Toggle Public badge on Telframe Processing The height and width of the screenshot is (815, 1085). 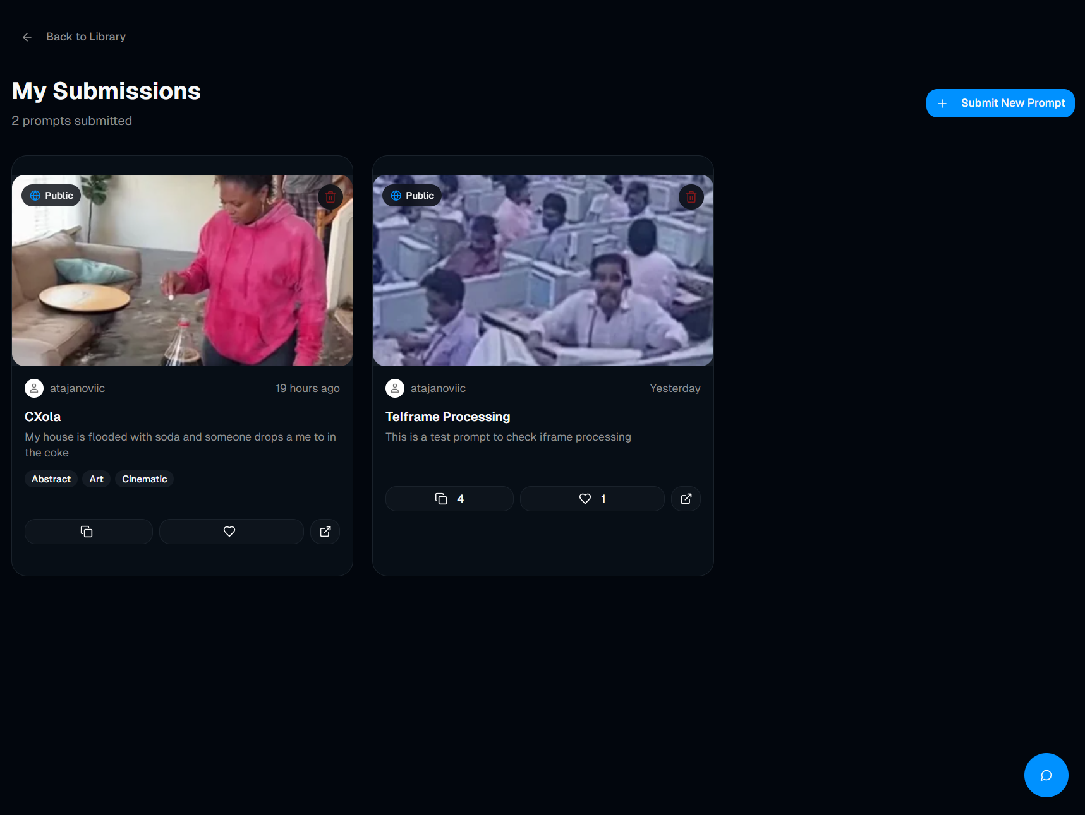point(412,196)
